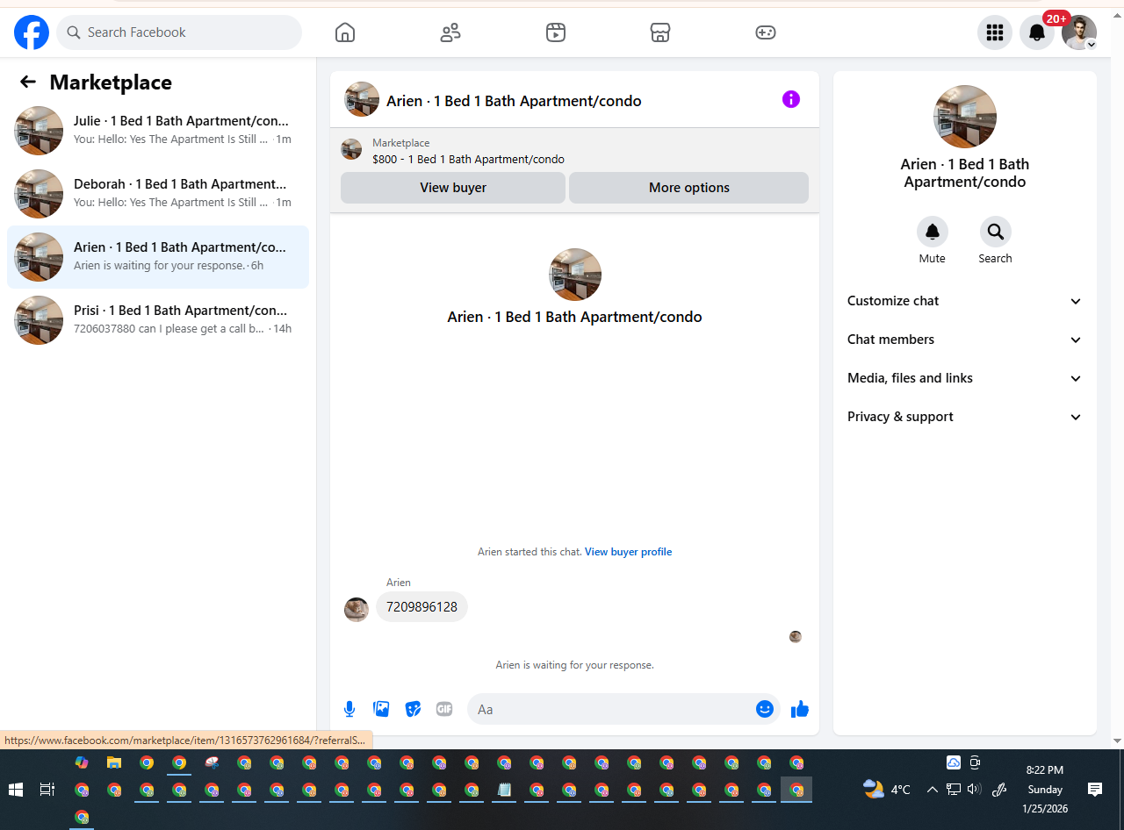Screen dimensions: 1124x830
Task: Click the large apartment photo in right panel
Action: 965,117
